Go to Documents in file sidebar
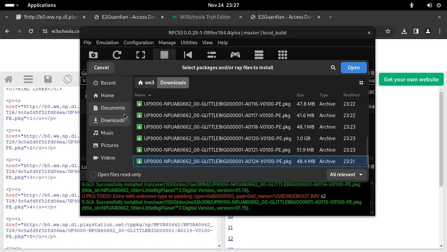Image resolution: width=447 pixels, height=252 pixels. 109,108
